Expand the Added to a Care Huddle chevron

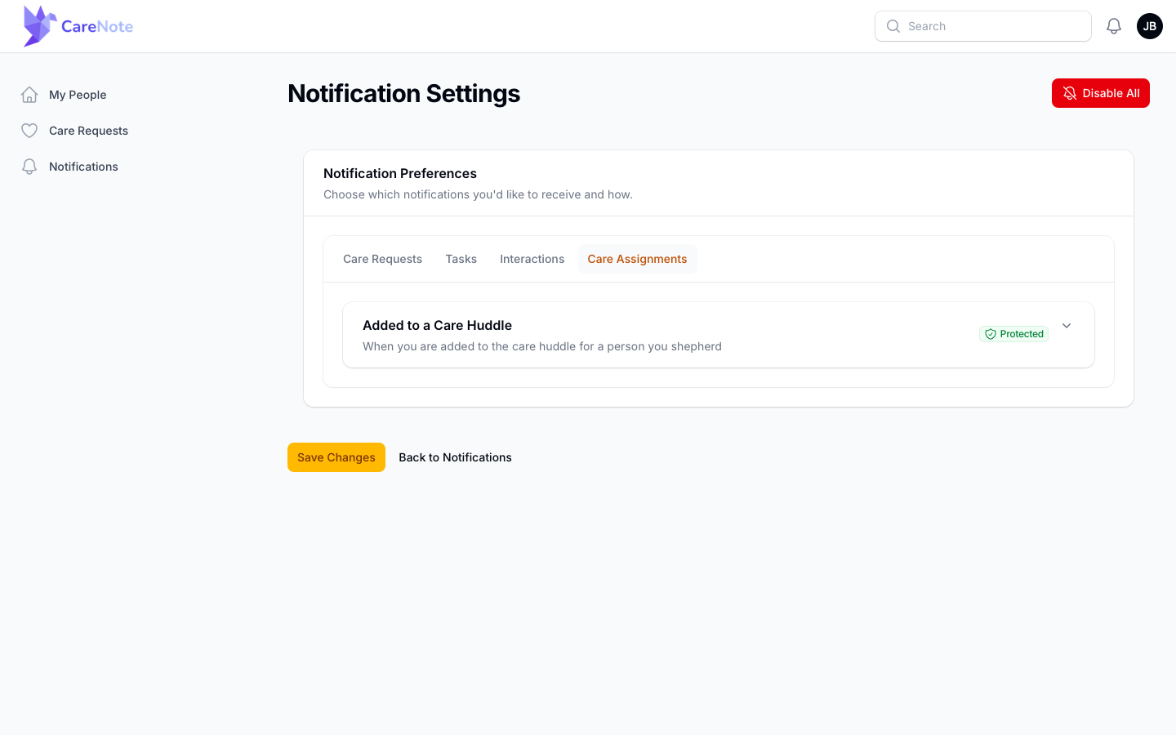(1067, 326)
